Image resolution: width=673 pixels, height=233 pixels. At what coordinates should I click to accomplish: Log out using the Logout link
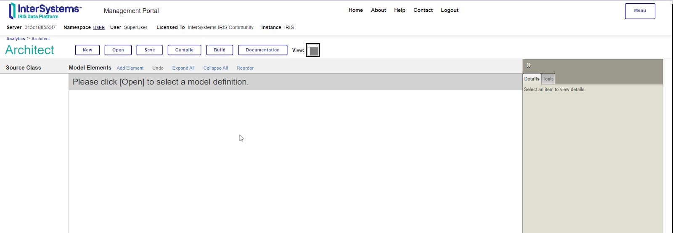tap(449, 10)
